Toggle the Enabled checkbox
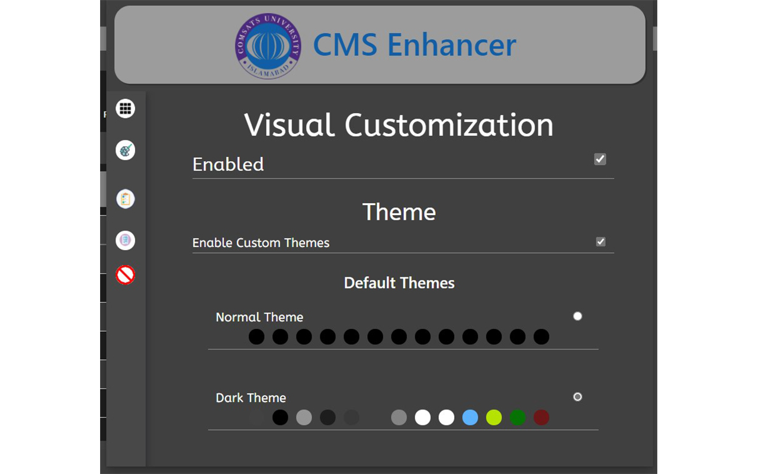Image resolution: width=758 pixels, height=474 pixels. tap(600, 159)
